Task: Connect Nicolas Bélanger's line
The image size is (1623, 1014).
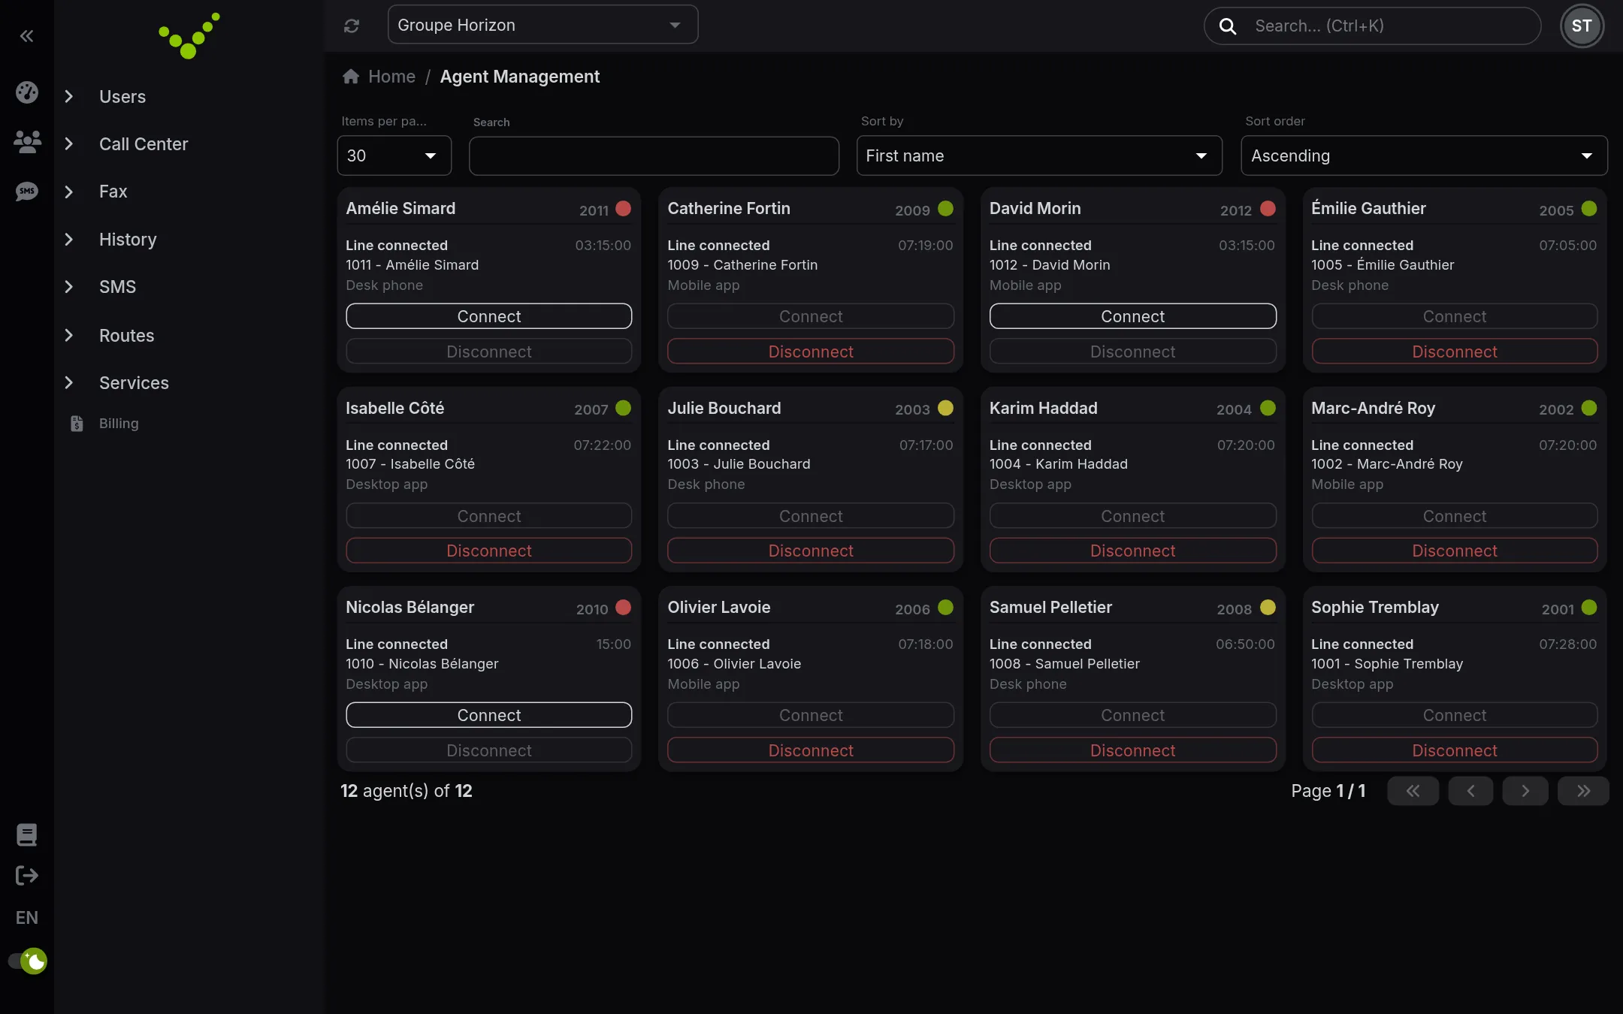Action: tap(488, 715)
